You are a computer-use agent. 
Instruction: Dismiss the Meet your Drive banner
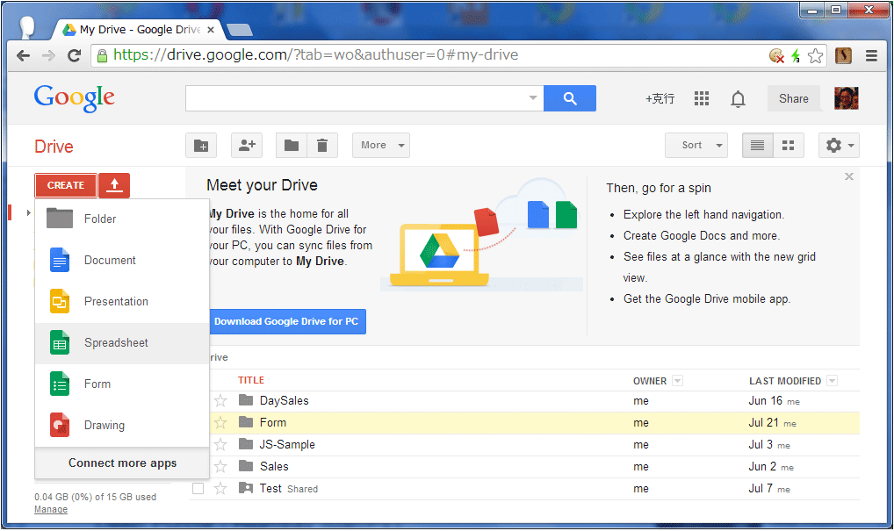(x=849, y=176)
